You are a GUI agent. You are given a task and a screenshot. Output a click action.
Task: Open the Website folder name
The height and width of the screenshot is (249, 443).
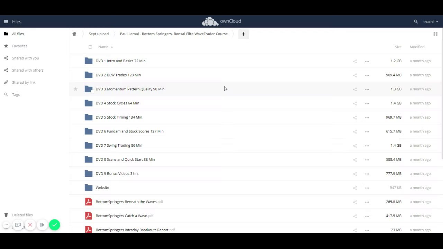[102, 188]
